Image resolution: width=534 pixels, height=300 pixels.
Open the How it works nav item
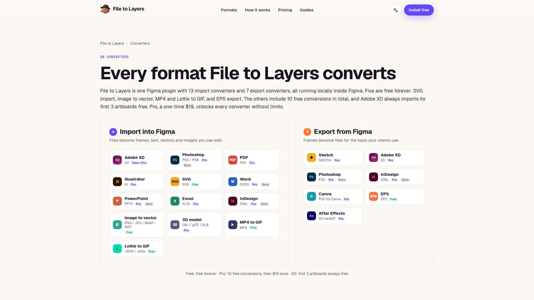(257, 10)
